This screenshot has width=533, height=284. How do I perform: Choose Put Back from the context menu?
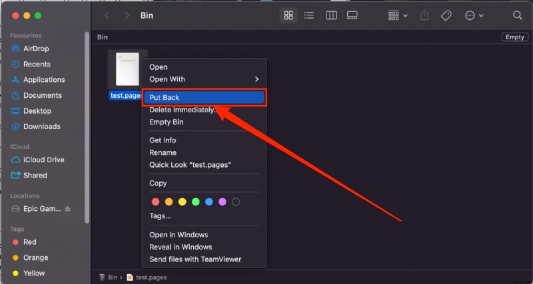coord(205,97)
